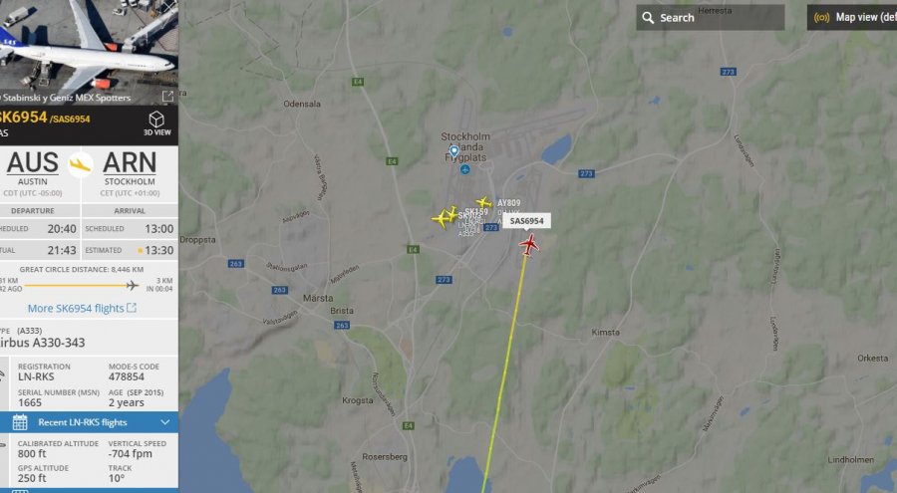Click the magnifier icon in Search box
The height and width of the screenshot is (493, 897).
point(648,18)
